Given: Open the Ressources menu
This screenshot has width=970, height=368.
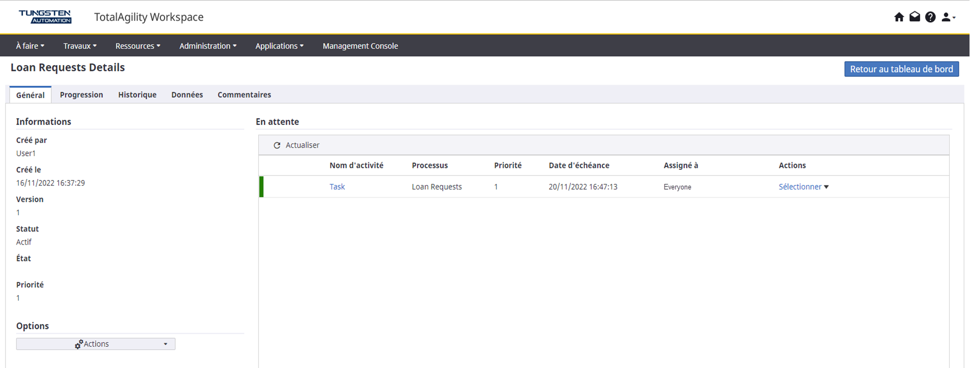Looking at the screenshot, I should (138, 46).
